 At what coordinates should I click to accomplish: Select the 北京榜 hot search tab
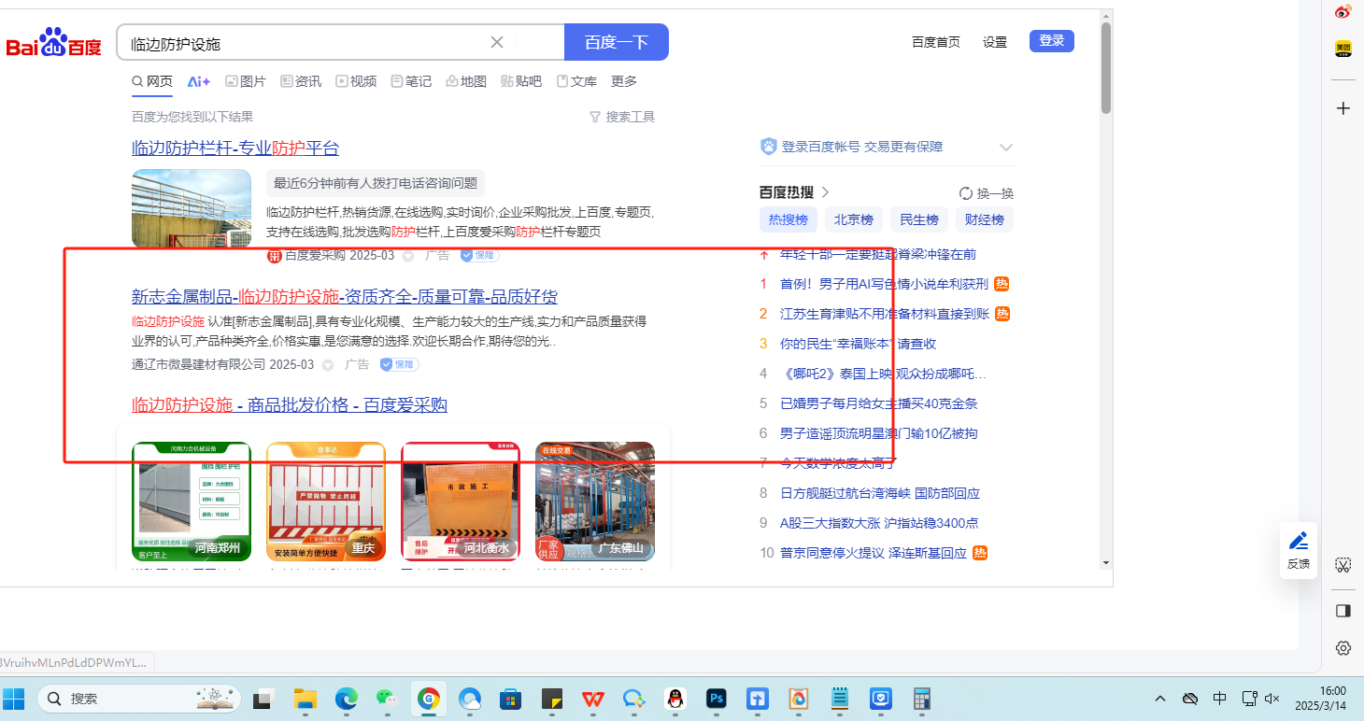(x=853, y=219)
